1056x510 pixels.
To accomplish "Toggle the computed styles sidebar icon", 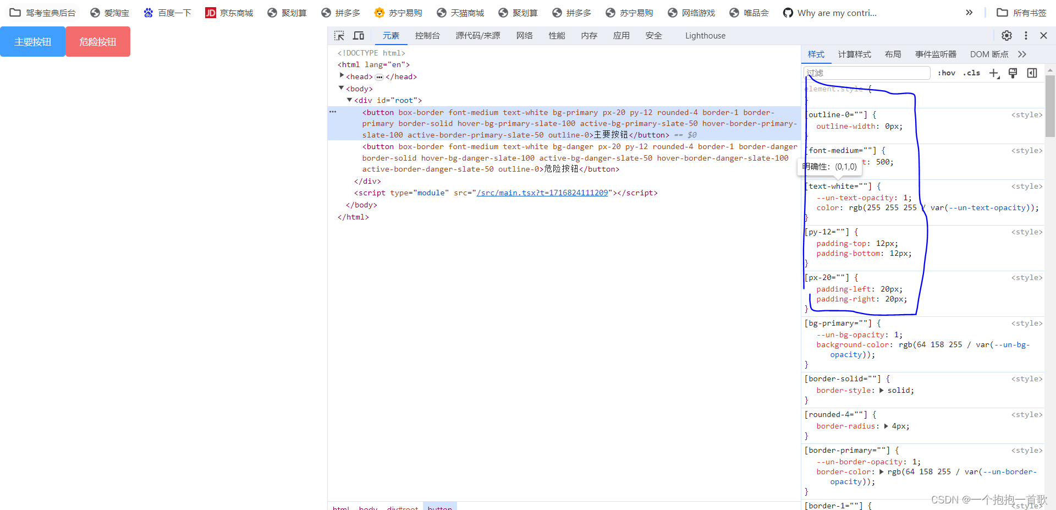I will [1032, 73].
